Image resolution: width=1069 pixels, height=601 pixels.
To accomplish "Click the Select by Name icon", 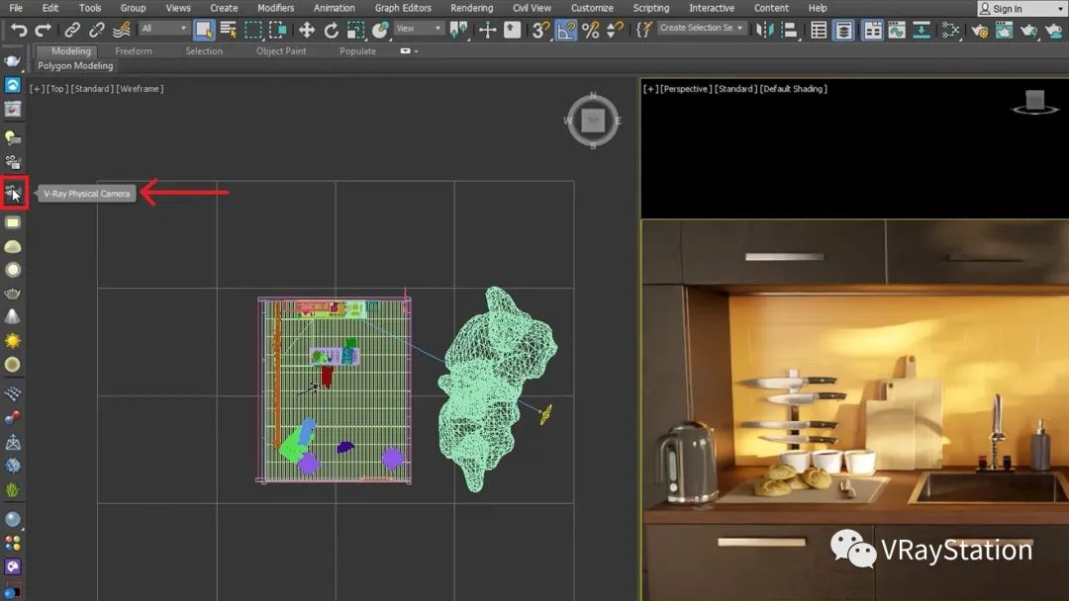I will click(x=228, y=30).
